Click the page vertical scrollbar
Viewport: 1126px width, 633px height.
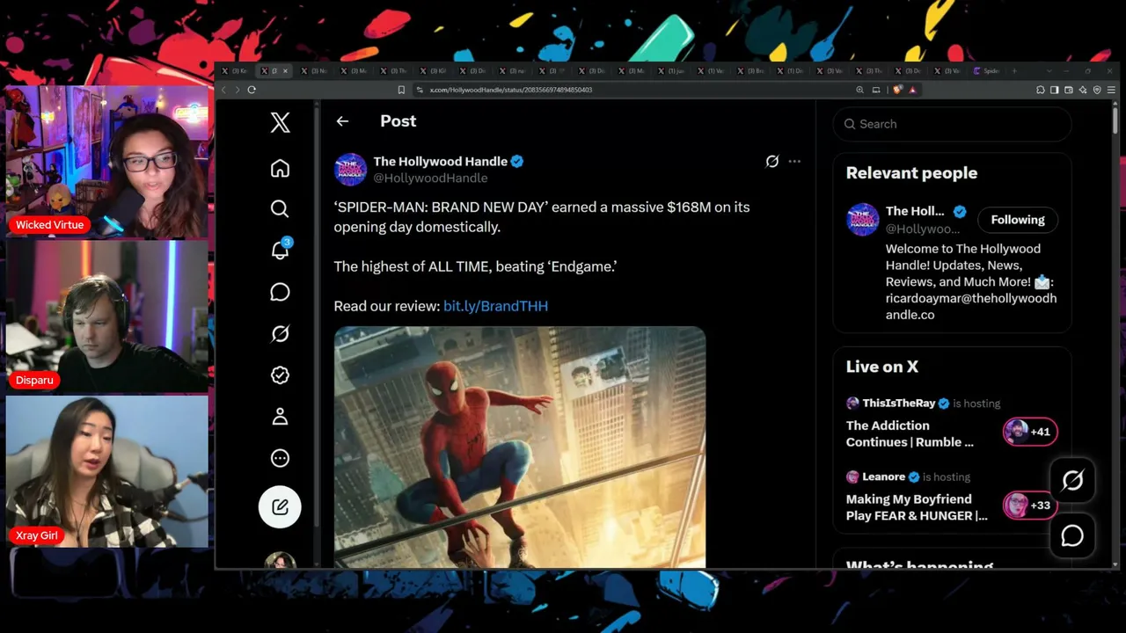(1115, 119)
